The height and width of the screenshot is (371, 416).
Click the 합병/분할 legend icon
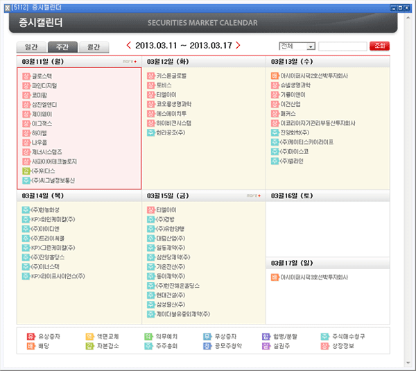coord(266,336)
